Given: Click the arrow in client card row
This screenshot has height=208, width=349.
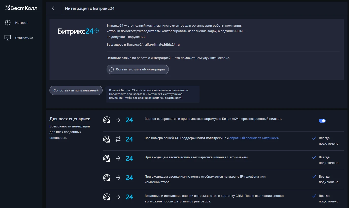Looking at the screenshot, I should [118, 158].
